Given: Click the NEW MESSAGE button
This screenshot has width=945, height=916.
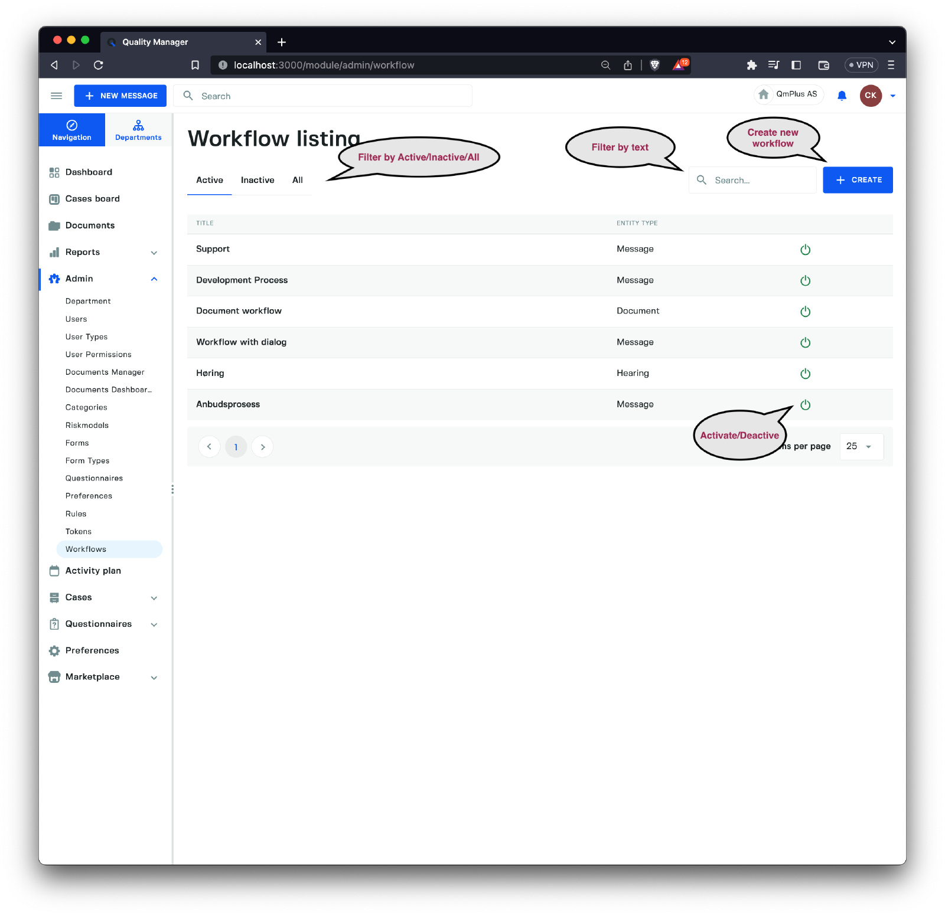Looking at the screenshot, I should pyautogui.click(x=120, y=96).
